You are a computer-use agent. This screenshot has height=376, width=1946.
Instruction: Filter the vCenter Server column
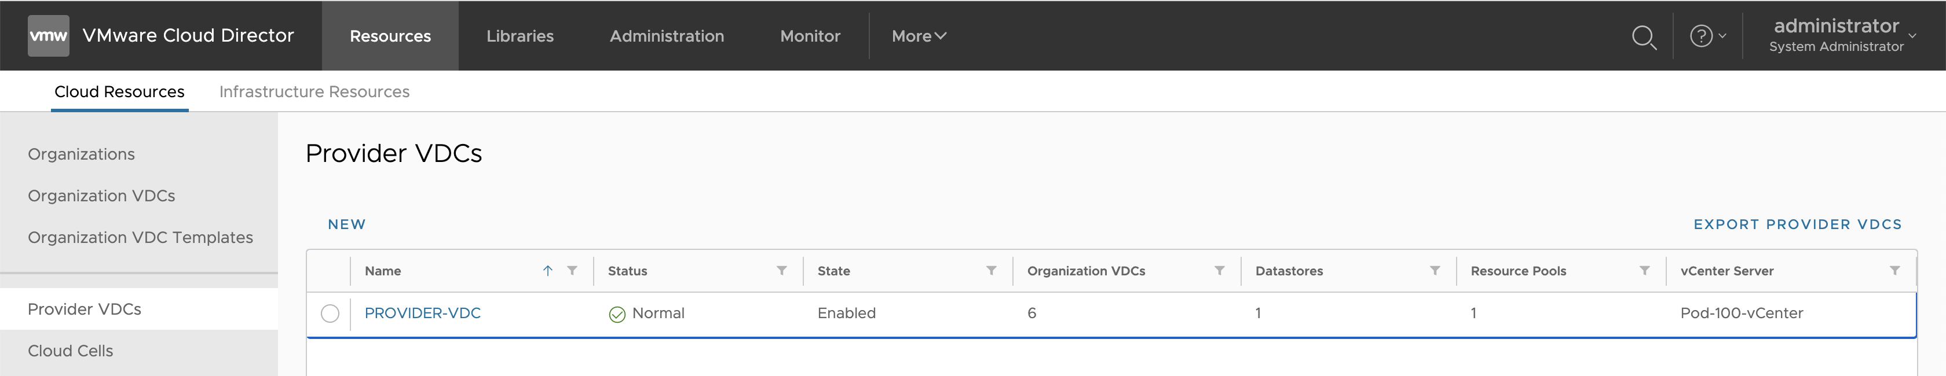coord(1894,271)
